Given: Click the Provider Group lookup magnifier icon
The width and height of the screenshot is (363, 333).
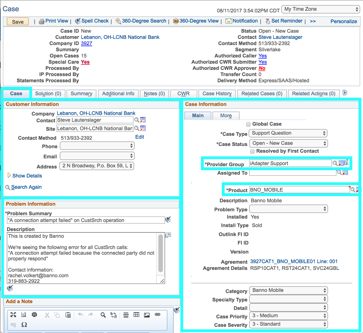Looking at the screenshot, I should click(335, 163).
